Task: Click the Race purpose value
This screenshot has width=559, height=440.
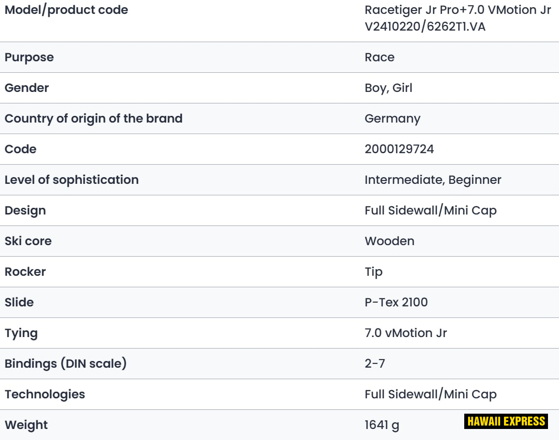Action: pyautogui.click(x=380, y=57)
